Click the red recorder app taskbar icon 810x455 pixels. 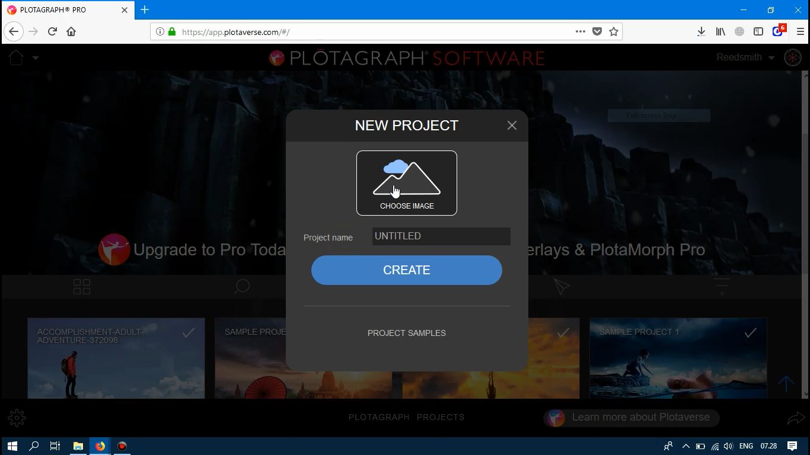122,446
